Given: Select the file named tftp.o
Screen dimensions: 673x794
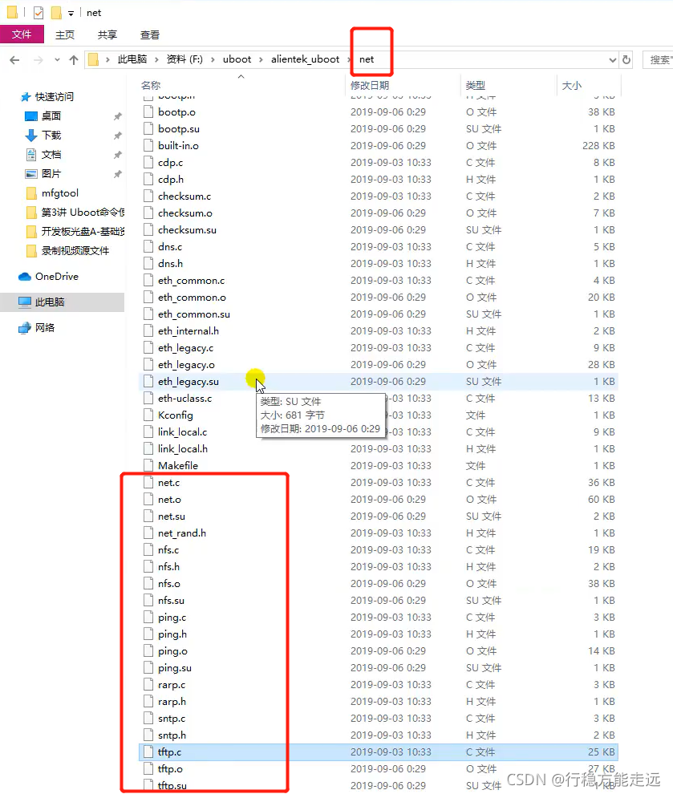Looking at the screenshot, I should tap(170, 768).
